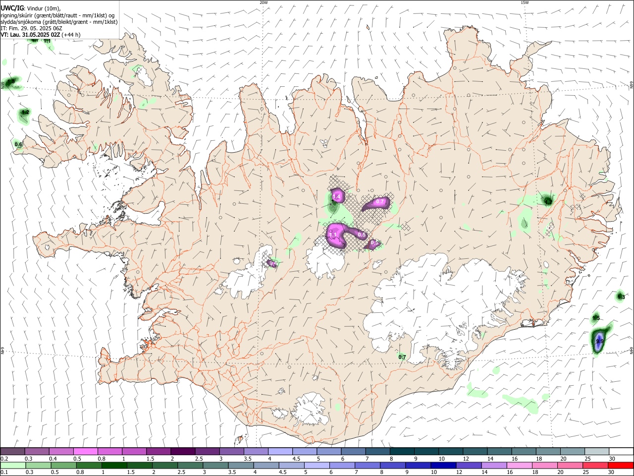Select the light gray 25 swatch in the snow scale
Image resolution: width=634 pixels, height=476 pixels.
tap(596, 452)
